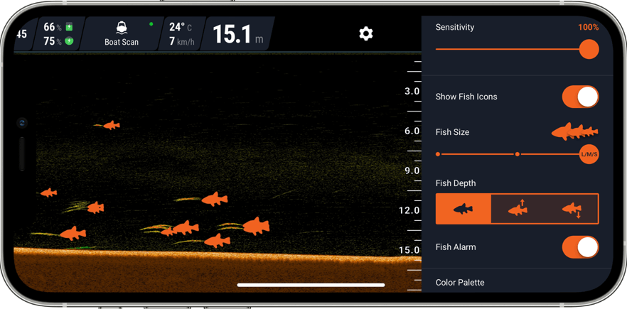Image resolution: width=627 pixels, height=309 pixels.
Task: Toggle Show Fish Icons switch
Action: [580, 97]
